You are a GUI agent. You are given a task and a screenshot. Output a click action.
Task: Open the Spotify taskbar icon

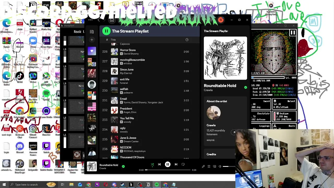(x=157, y=185)
